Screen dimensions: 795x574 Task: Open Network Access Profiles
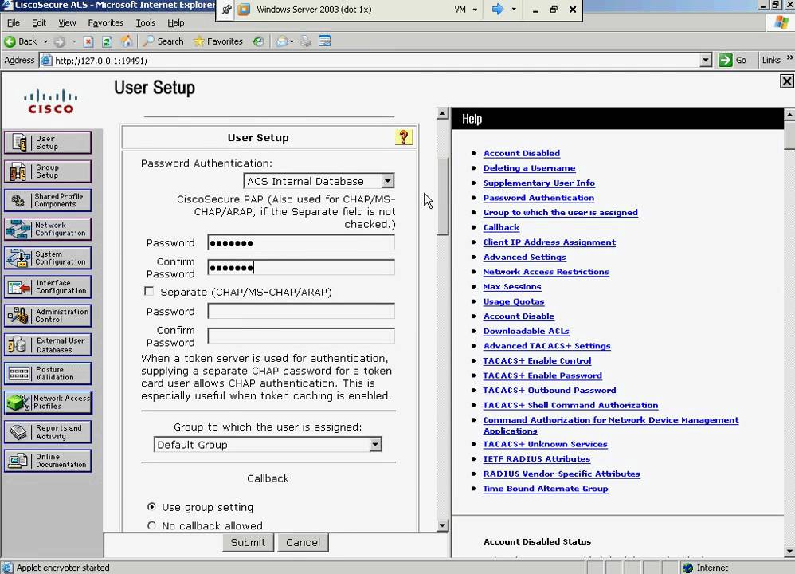tap(48, 403)
